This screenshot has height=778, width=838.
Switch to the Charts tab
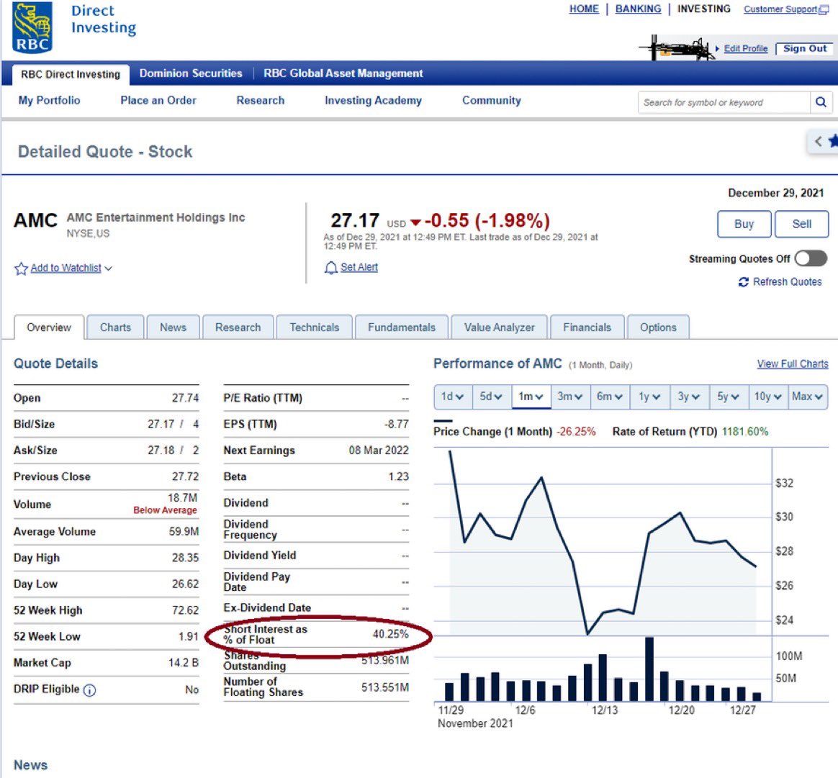coord(115,327)
